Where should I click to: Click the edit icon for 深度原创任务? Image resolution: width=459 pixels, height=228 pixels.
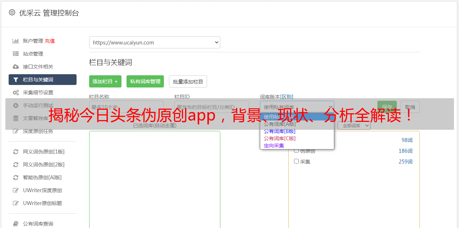pyautogui.click(x=16, y=131)
